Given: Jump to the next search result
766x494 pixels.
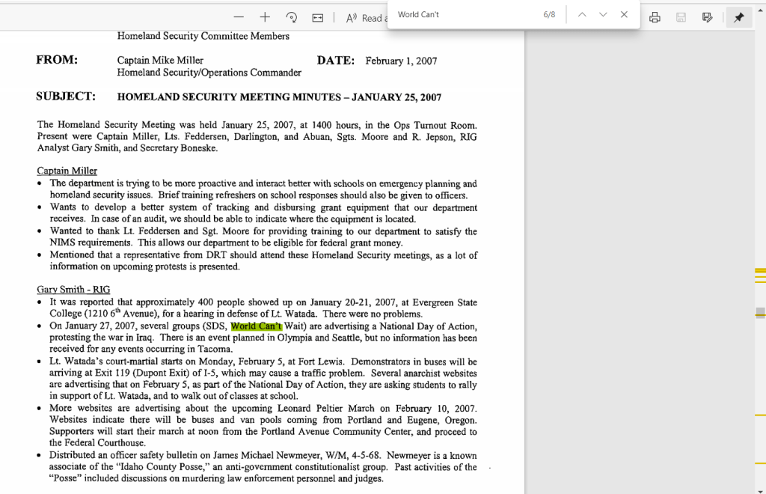Looking at the screenshot, I should [x=603, y=15].
